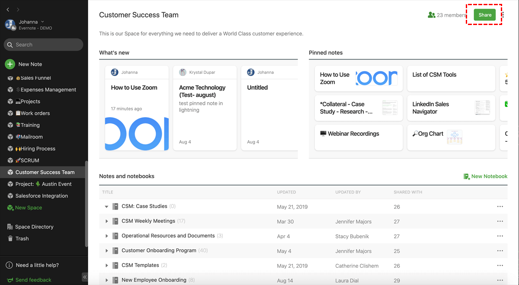Viewport: 519px width, 285px height.
Task: Open the Space Directory building icon
Action: (x=10, y=227)
